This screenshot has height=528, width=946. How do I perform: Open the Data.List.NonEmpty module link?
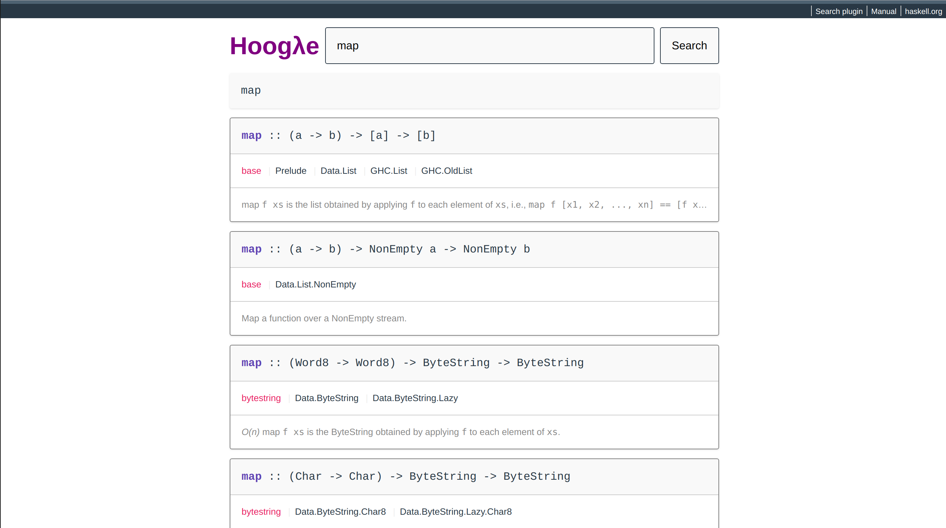point(315,284)
